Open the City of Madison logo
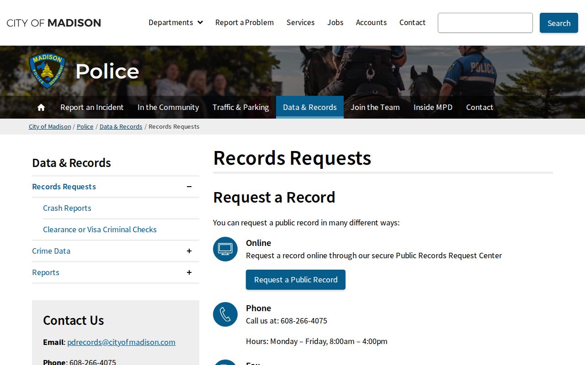The image size is (585, 365). click(54, 23)
